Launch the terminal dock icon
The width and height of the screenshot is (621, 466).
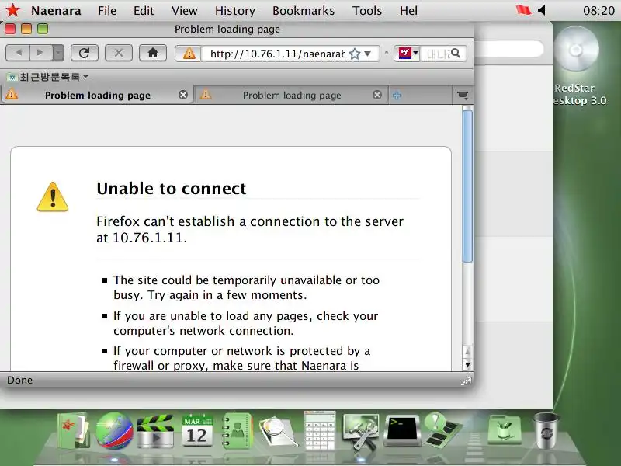coord(402,431)
